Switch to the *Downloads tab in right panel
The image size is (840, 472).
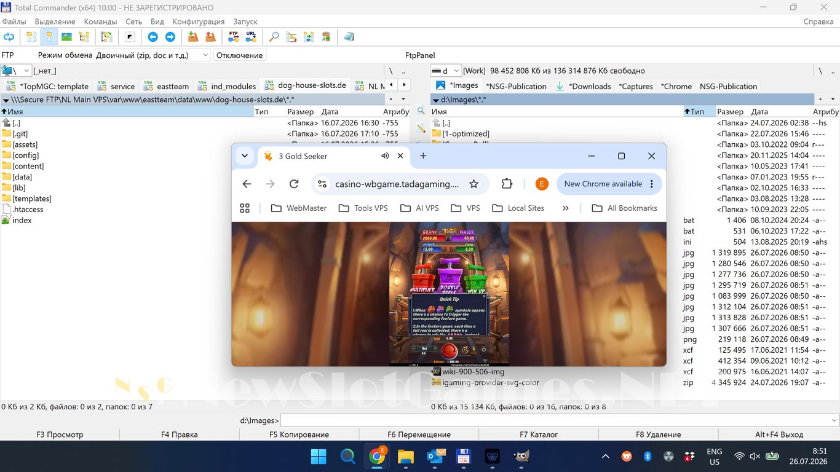click(x=584, y=86)
